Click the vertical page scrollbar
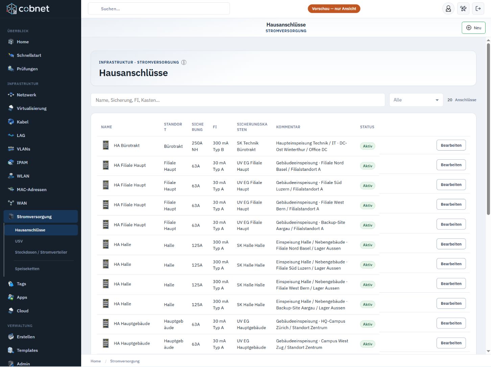The image size is (491, 367). point(488,129)
